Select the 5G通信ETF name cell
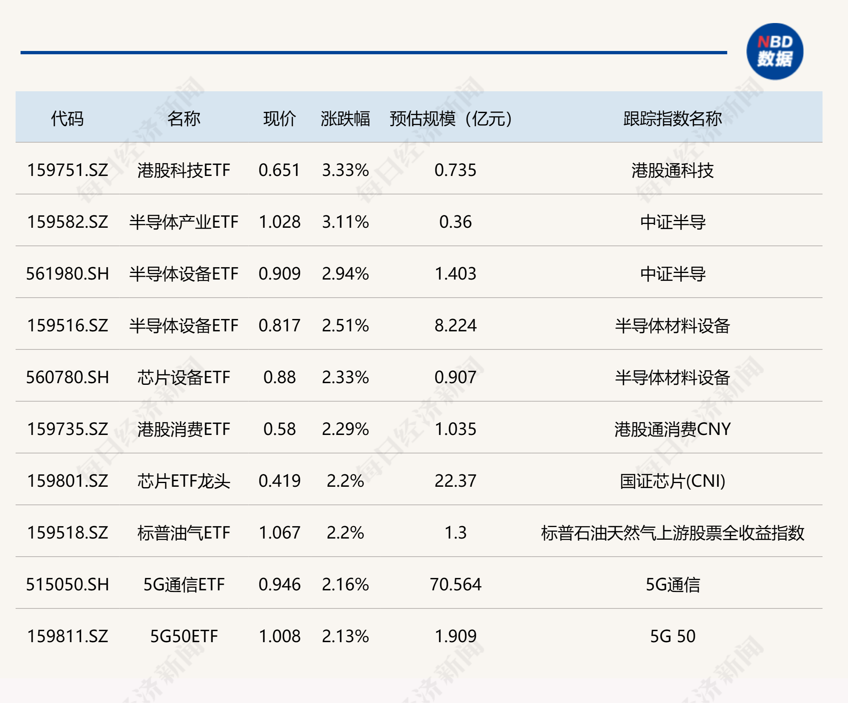The width and height of the screenshot is (848, 703). pos(184,585)
